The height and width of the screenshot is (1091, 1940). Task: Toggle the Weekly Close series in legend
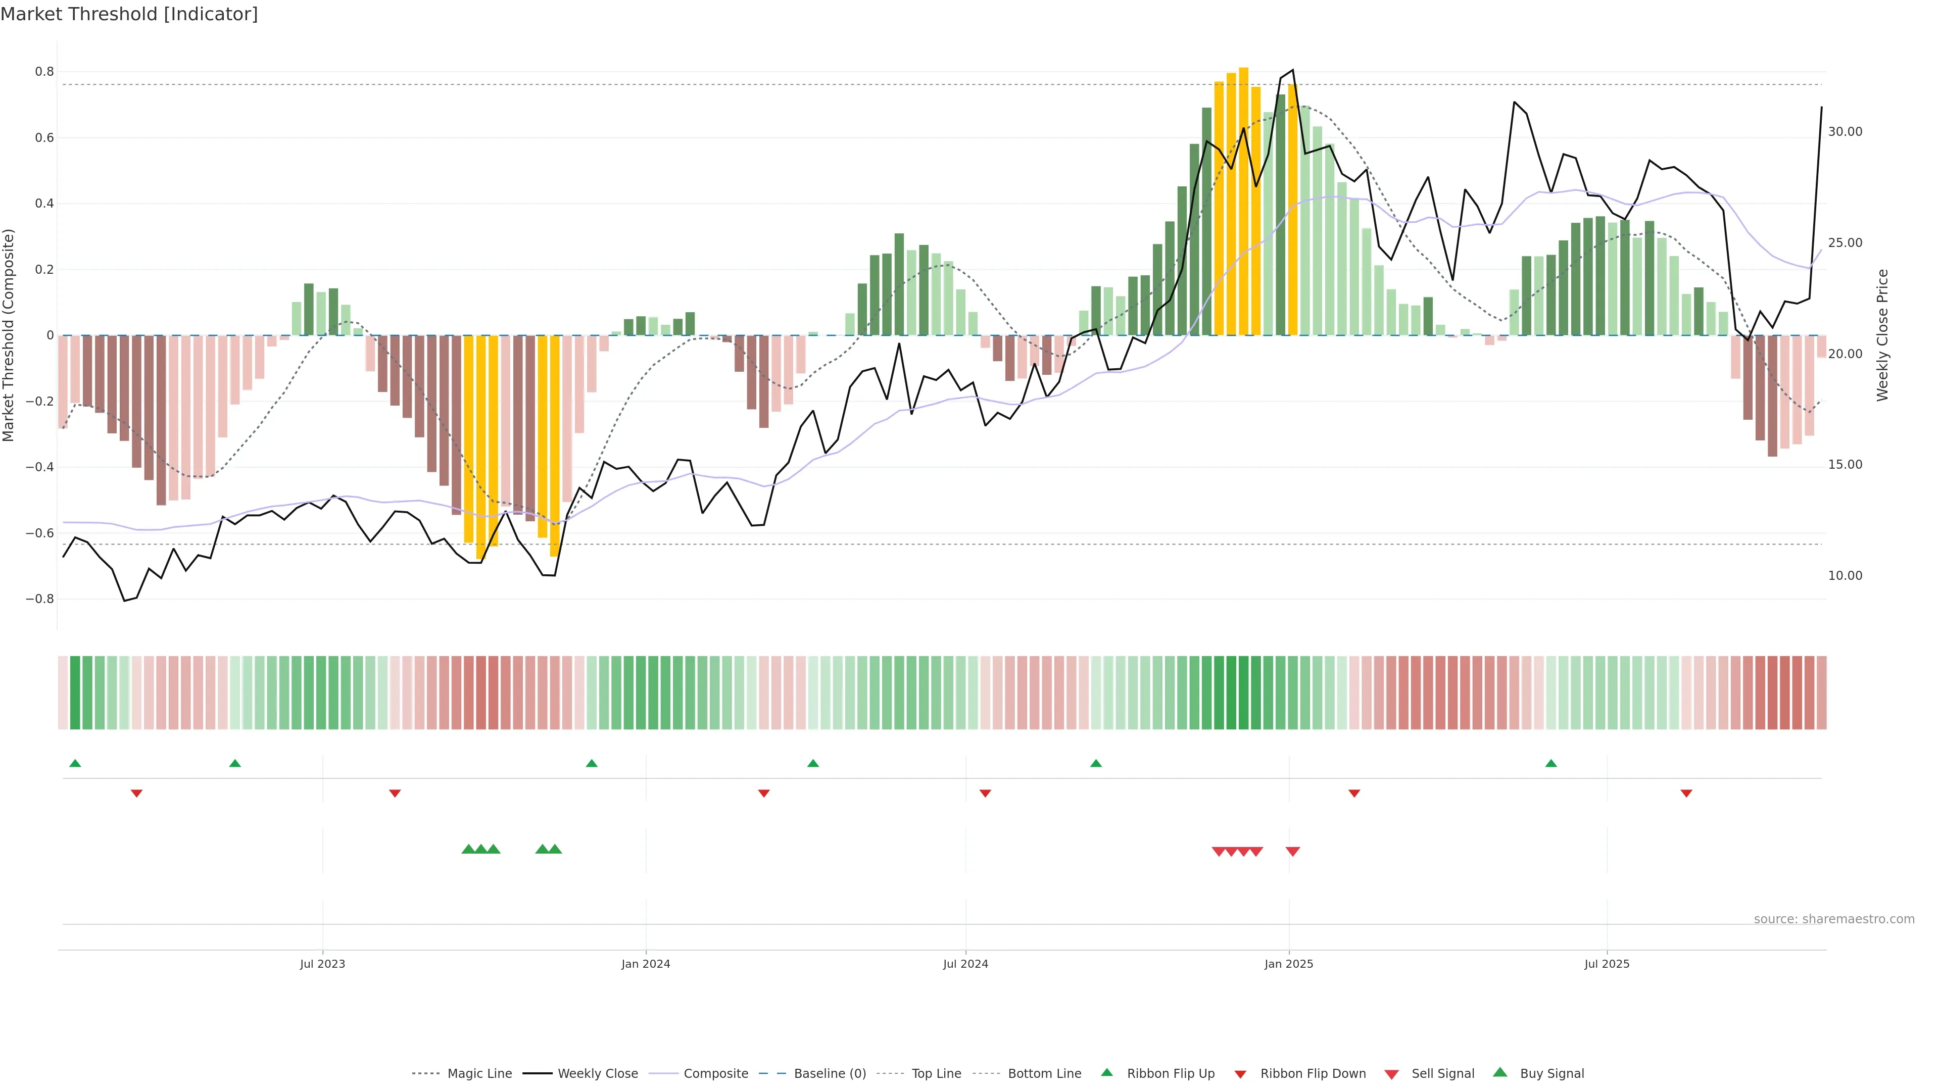597,1074
